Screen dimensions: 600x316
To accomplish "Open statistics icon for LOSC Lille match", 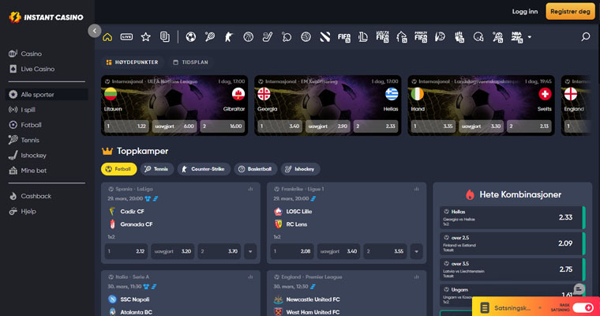I will point(416,190).
